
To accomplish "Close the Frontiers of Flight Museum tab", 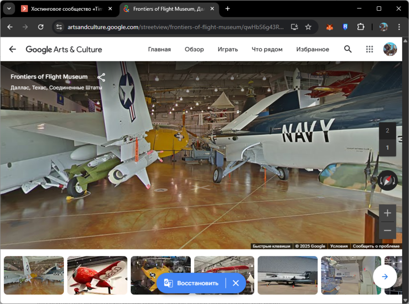I will click(x=212, y=9).
